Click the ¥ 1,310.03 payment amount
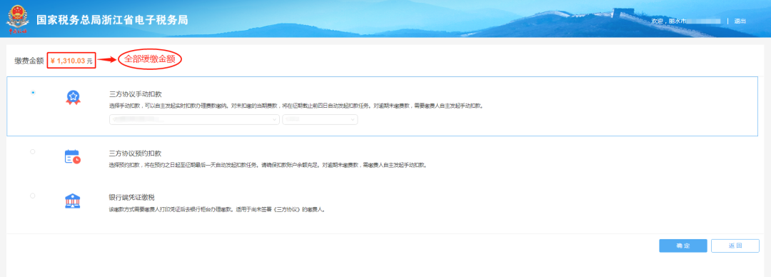Image resolution: width=771 pixels, height=277 pixels. coord(71,61)
